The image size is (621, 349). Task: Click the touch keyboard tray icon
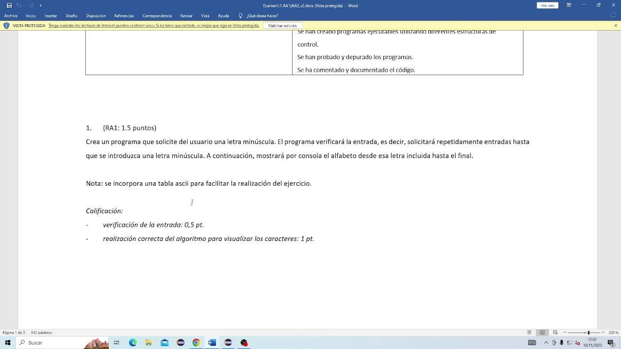(x=532, y=343)
